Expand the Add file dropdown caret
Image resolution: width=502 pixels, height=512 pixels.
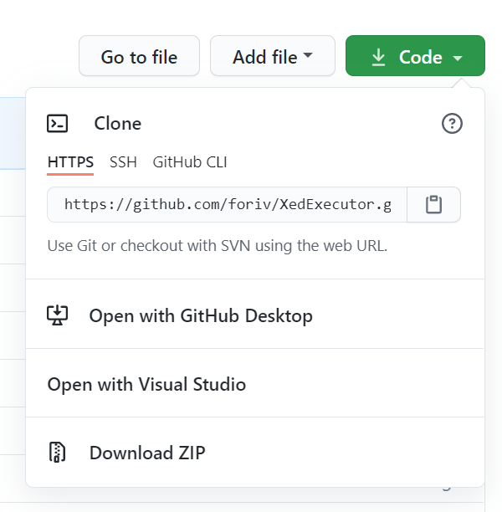[x=308, y=56]
